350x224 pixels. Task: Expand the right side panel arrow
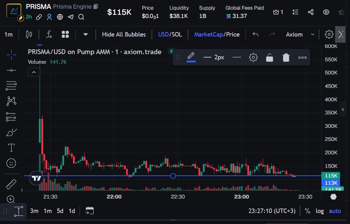coord(343,109)
